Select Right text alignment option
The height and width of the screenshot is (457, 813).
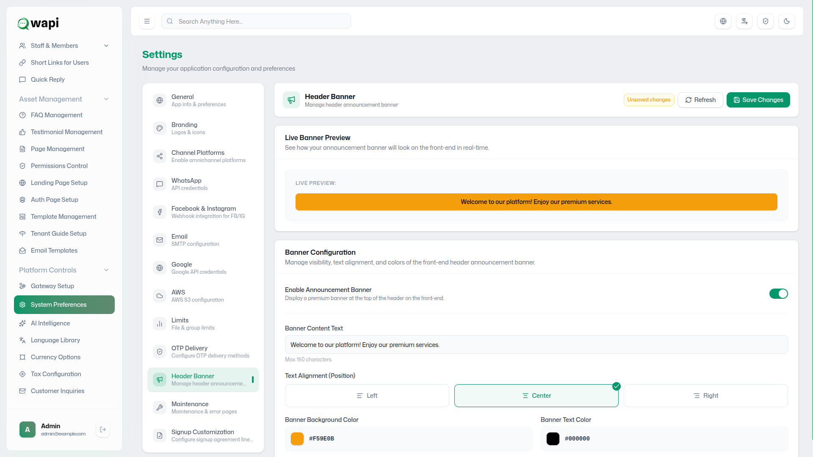point(705,396)
